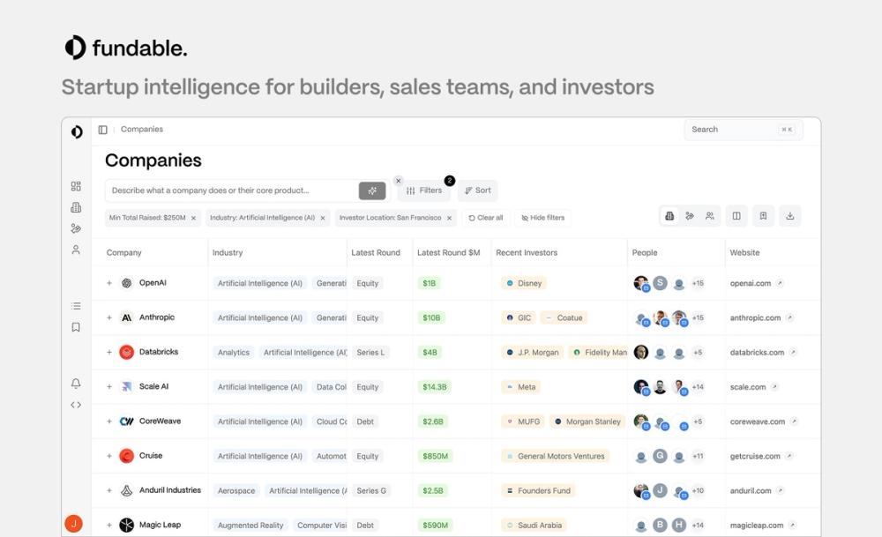Switch to the funding rounds view icon
Image resolution: width=882 pixels, height=537 pixels.
[x=691, y=216]
